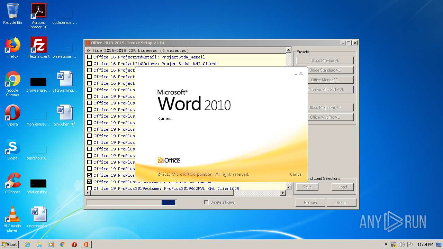Viewport: 443px width, 249px height.
Task: Switch to Office taskbar icon
Action: [x=86, y=245]
